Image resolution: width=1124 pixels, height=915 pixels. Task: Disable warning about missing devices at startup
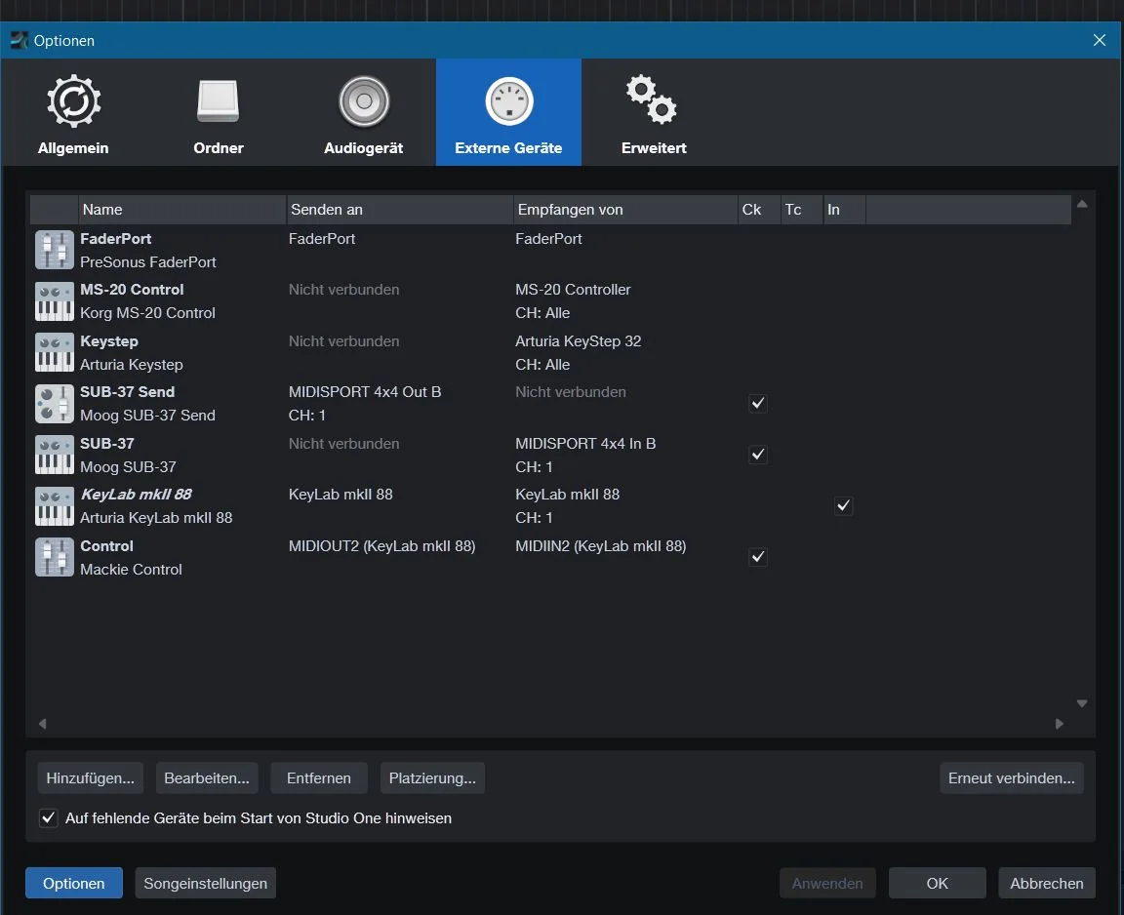[48, 817]
